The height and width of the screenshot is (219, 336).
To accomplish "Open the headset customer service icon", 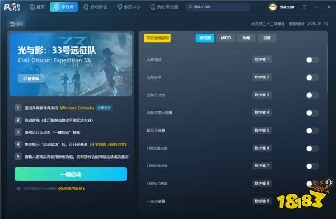I will pyautogui.click(x=329, y=183).
